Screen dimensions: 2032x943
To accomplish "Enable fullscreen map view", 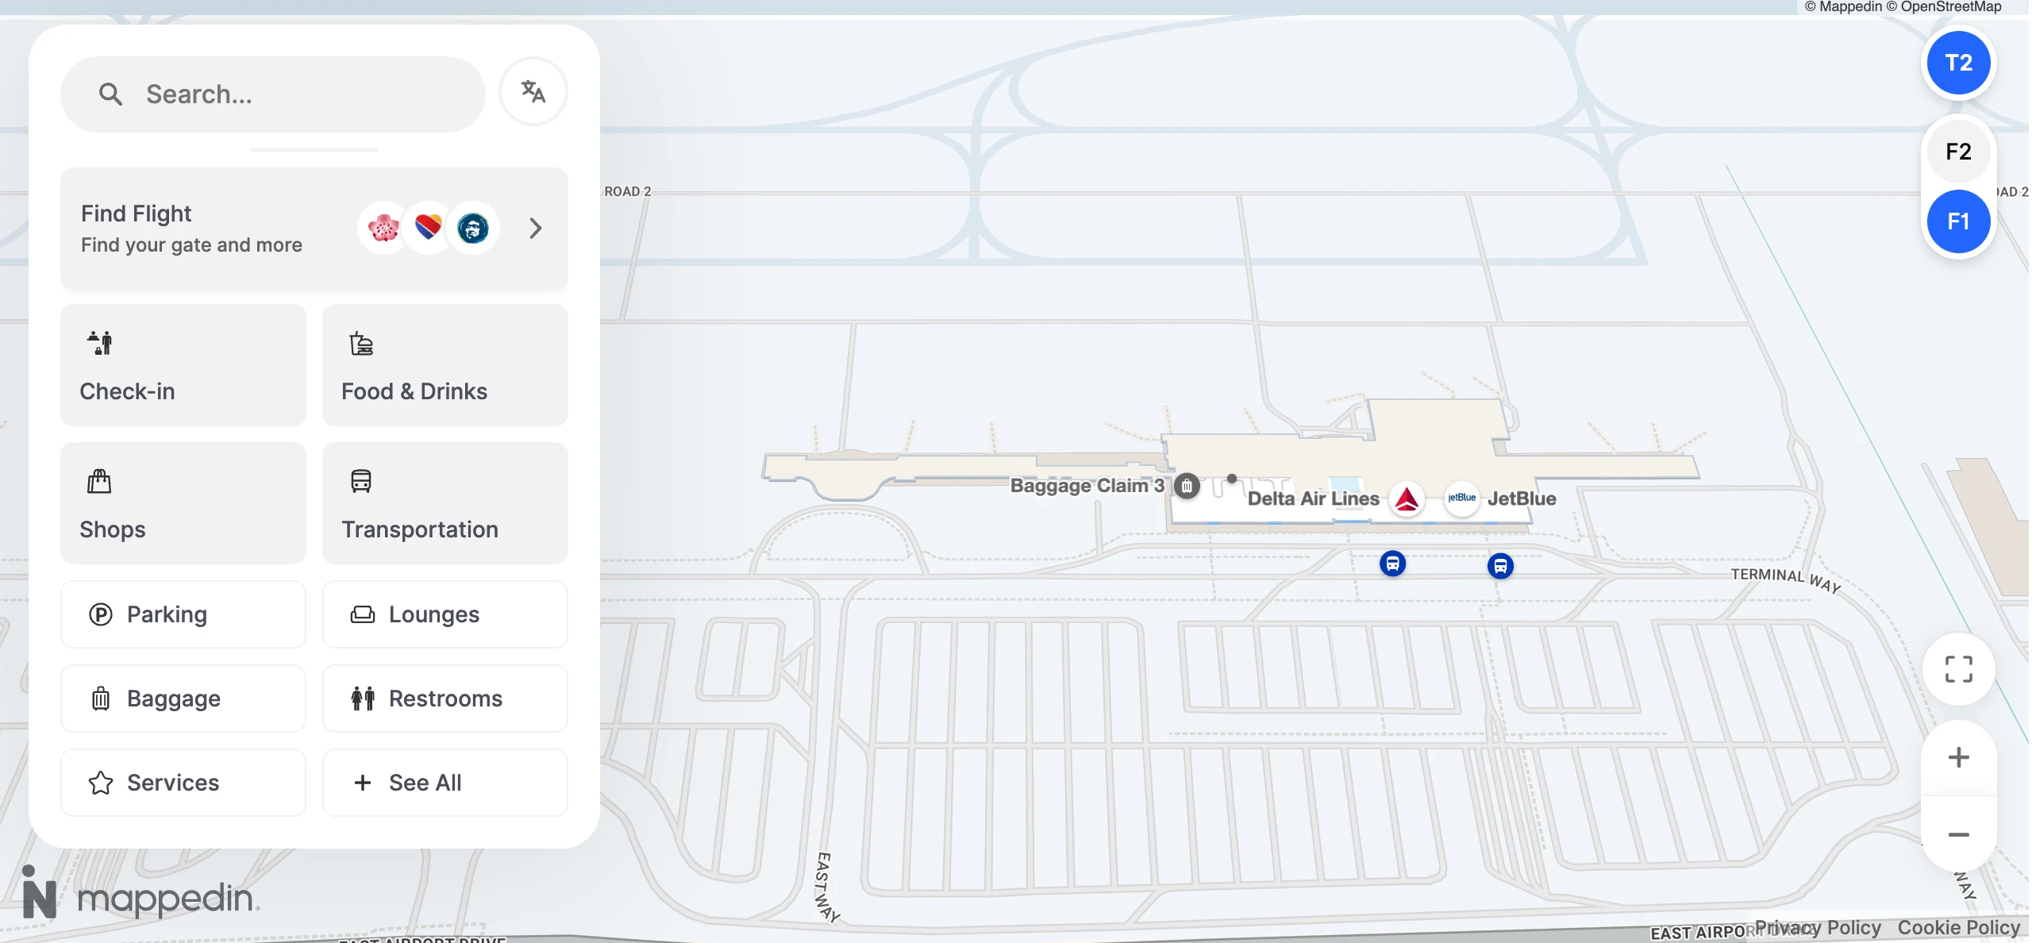I will pos(1957,668).
